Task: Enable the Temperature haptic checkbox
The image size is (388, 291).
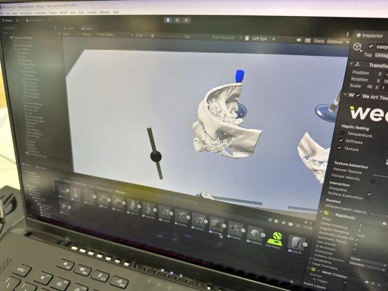Action: [x=342, y=133]
